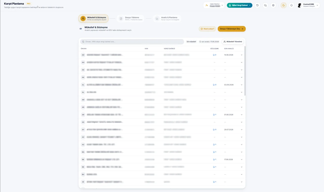Click the contract icon in the 01.08.2026 row
This screenshot has width=324, height=192.
tap(215, 115)
